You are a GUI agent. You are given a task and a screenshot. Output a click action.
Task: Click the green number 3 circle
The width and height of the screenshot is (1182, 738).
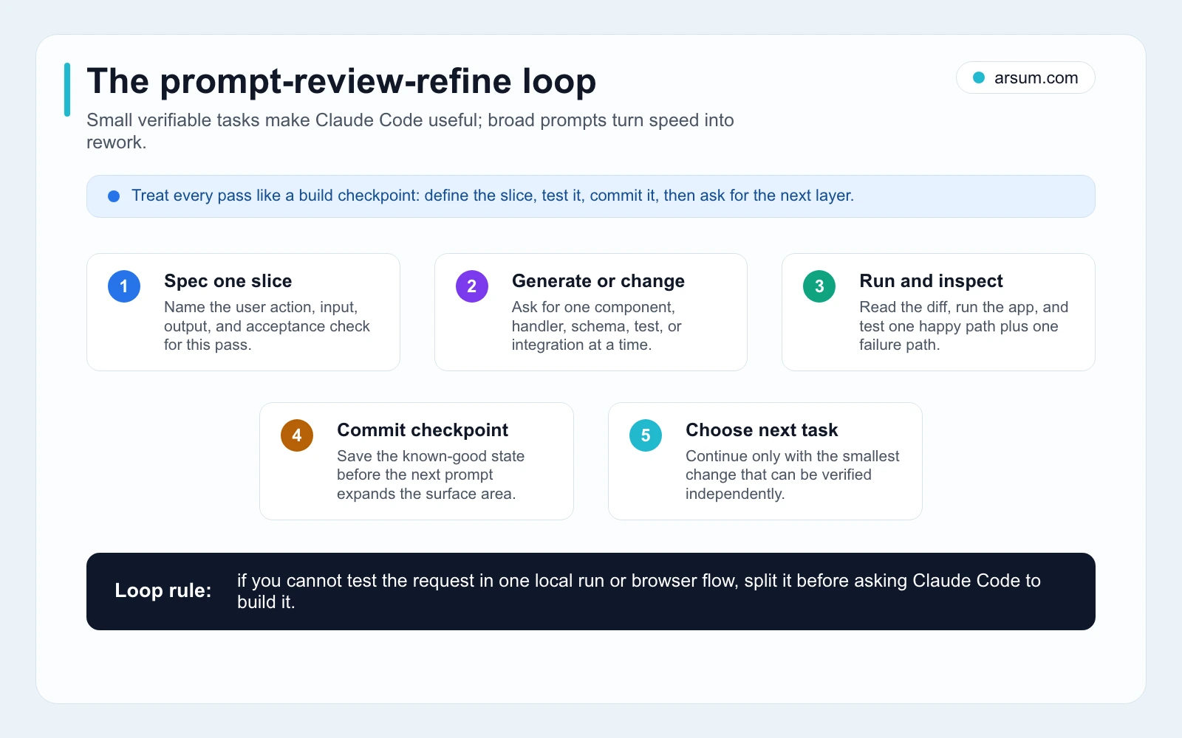click(x=819, y=286)
